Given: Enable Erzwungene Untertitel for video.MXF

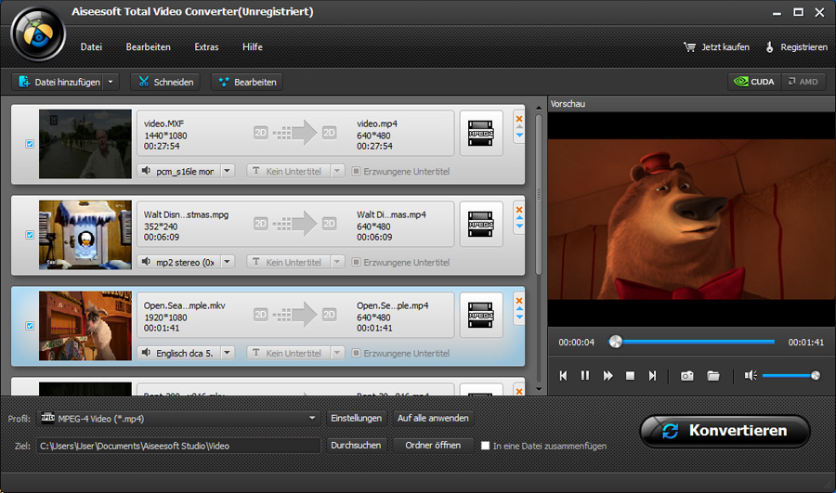Looking at the screenshot, I should [x=356, y=171].
